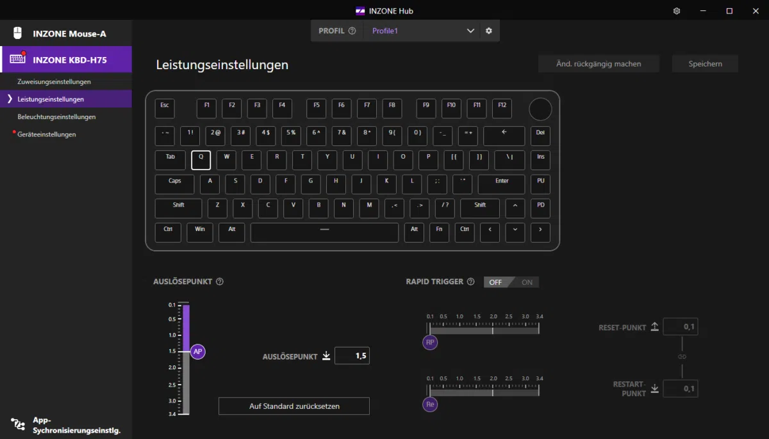The image size is (769, 439).
Task: Open app settings via the top-right gear icon
Action: (675, 11)
